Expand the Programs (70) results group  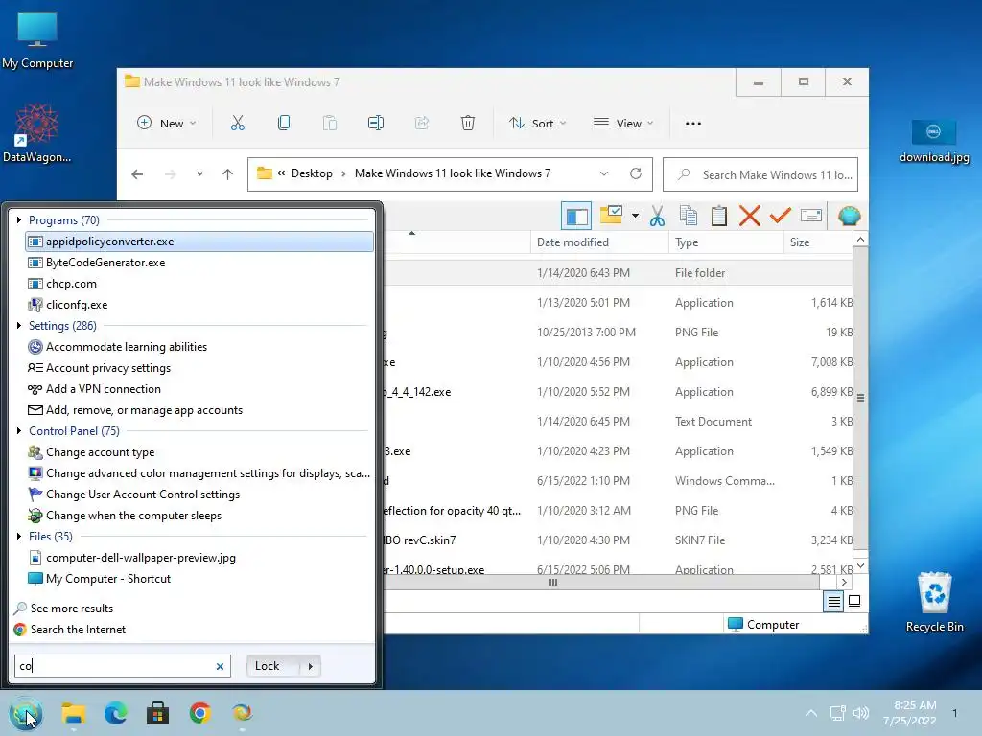click(19, 220)
